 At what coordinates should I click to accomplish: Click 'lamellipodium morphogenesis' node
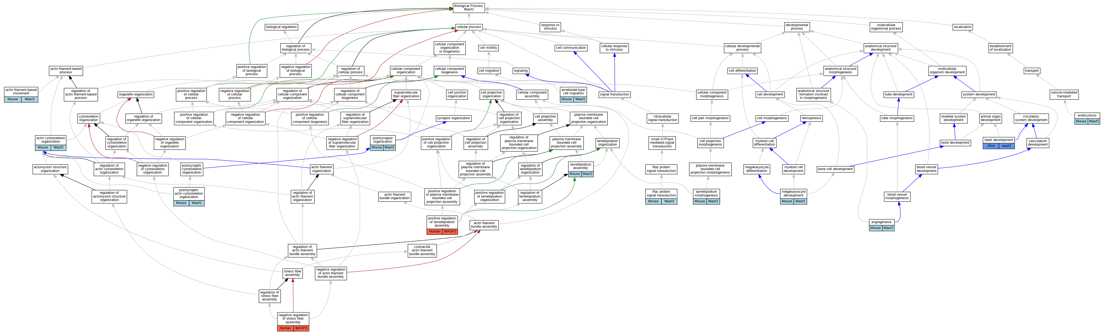pos(706,196)
